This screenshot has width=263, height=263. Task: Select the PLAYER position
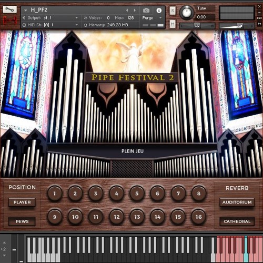click(22, 203)
